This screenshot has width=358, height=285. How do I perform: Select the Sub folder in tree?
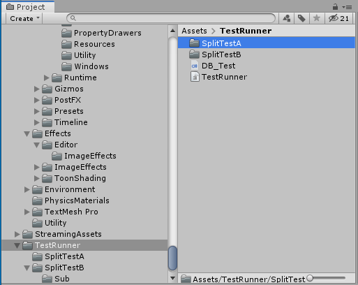tap(56, 279)
